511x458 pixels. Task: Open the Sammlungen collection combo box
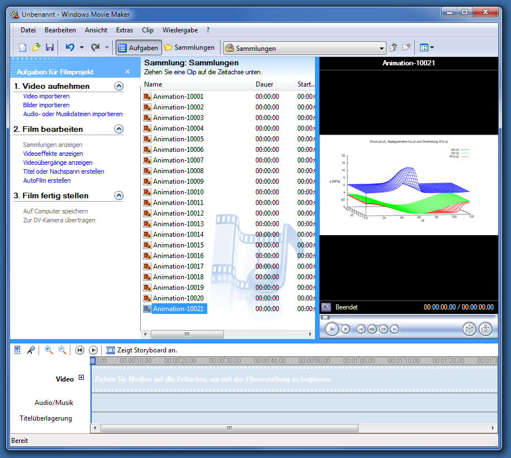click(305, 48)
